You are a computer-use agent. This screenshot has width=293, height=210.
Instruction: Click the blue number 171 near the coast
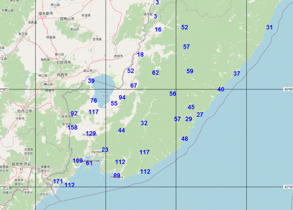click(x=58, y=182)
